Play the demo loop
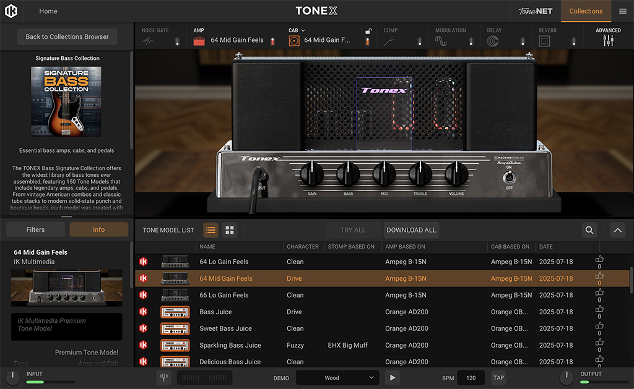 click(392, 377)
